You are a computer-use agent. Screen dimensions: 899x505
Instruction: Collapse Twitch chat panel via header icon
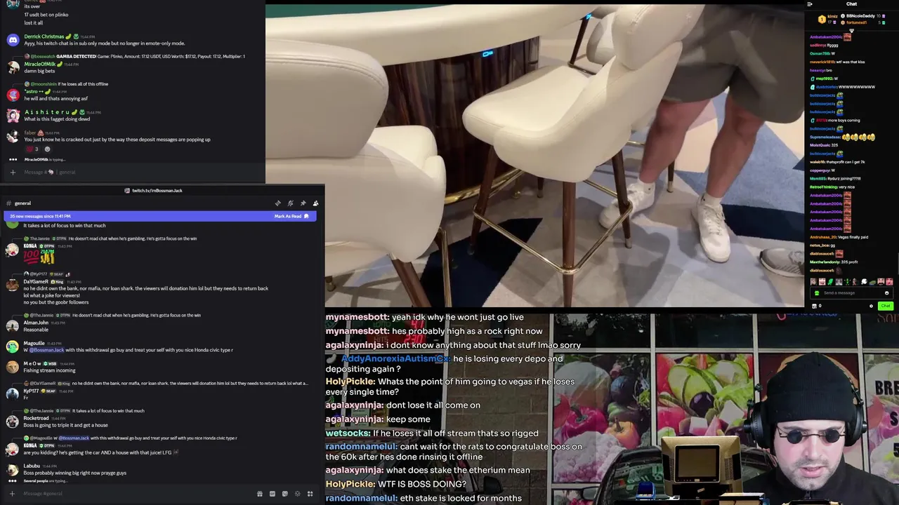coord(810,4)
